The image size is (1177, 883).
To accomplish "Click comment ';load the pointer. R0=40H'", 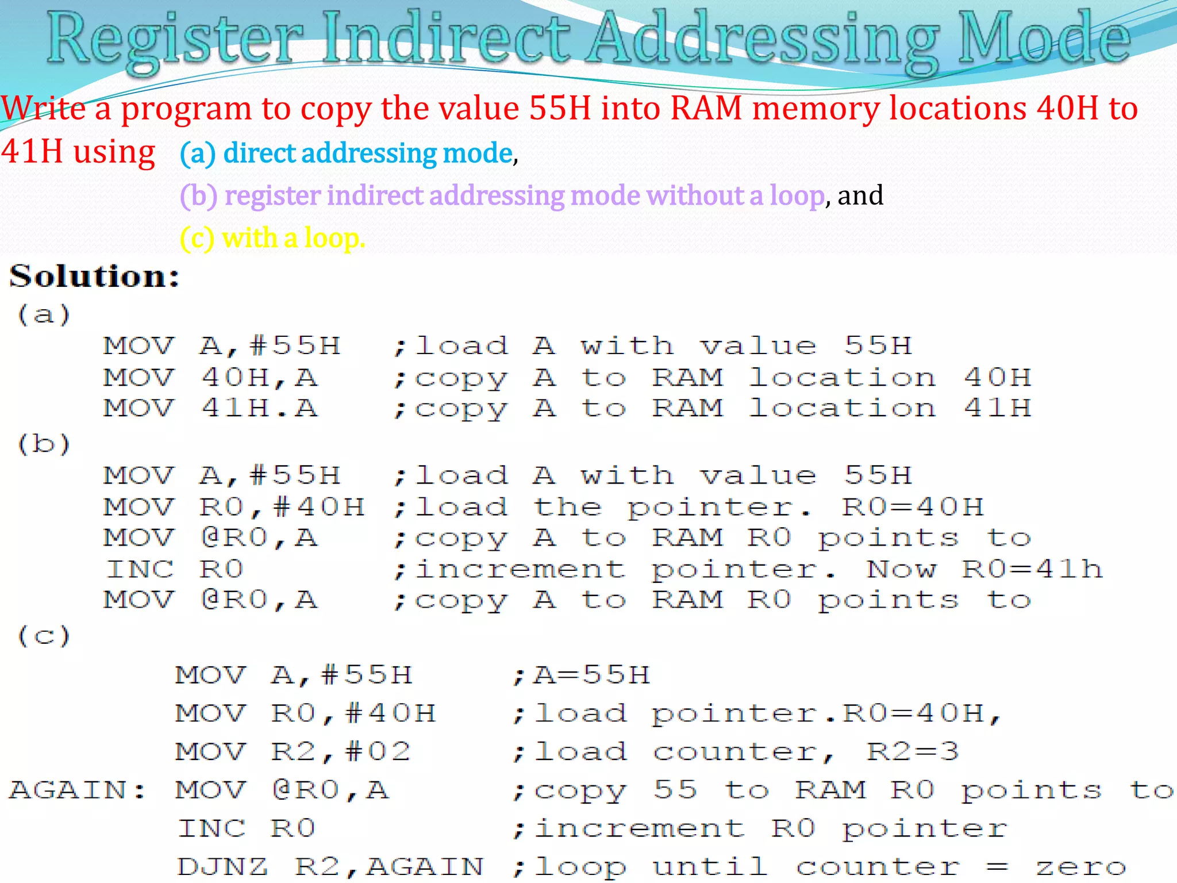I will (688, 508).
